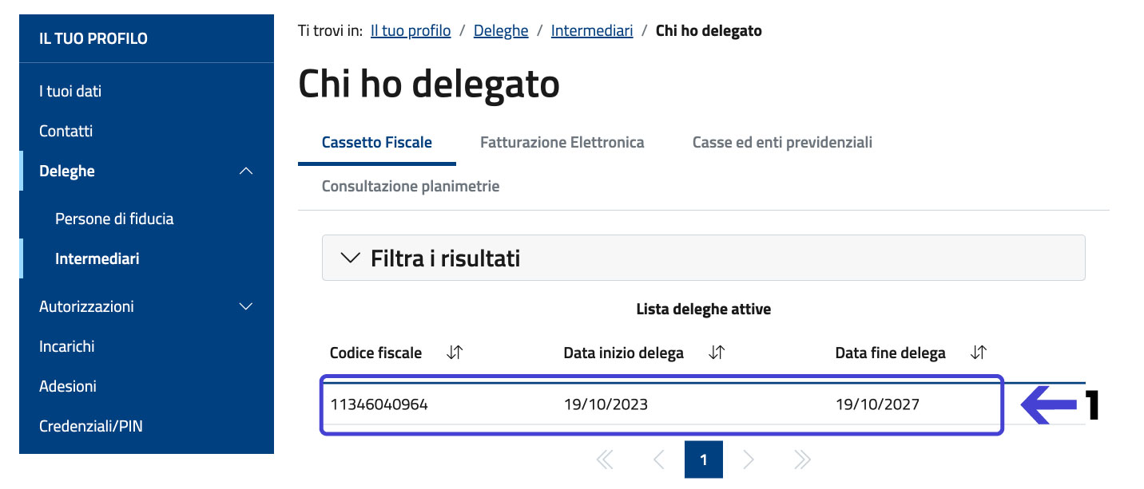Expand the Autorizzazioni sidebar section
Image resolution: width=1144 pixels, height=489 pixels.
click(246, 306)
